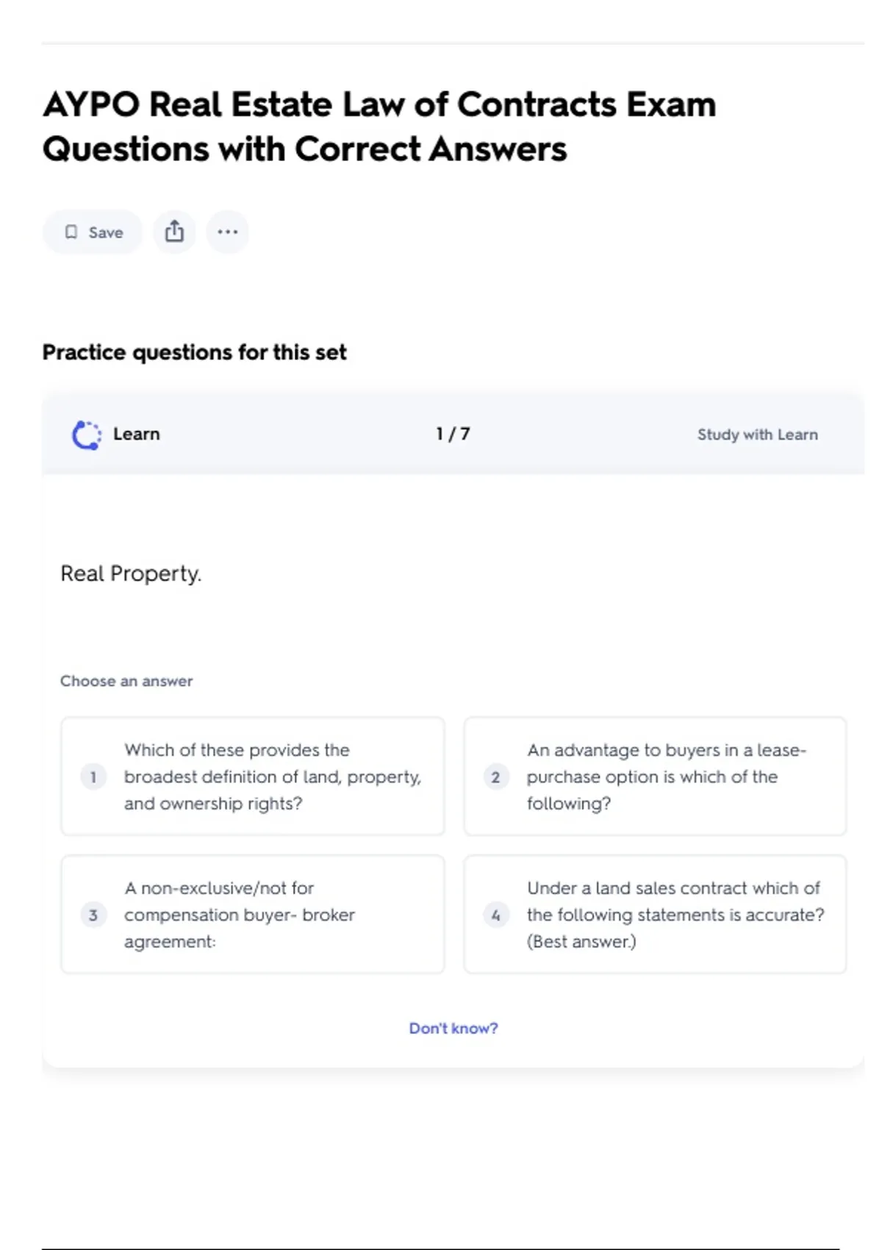Click the share icon button
882x1250 pixels.
tap(174, 232)
